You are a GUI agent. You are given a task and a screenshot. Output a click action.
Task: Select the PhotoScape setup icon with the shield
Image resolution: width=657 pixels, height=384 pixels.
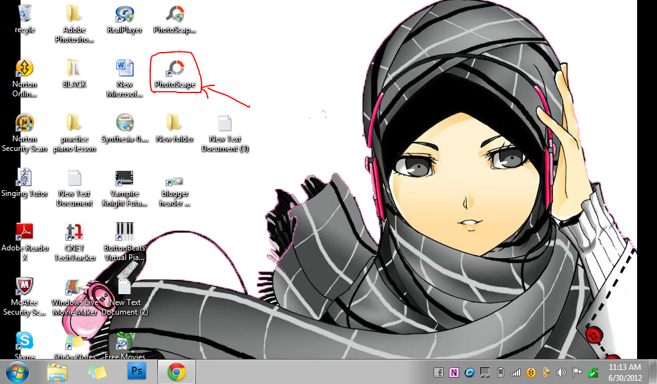(x=175, y=19)
